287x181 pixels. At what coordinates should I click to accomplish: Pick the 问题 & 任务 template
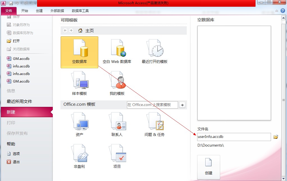(155, 124)
